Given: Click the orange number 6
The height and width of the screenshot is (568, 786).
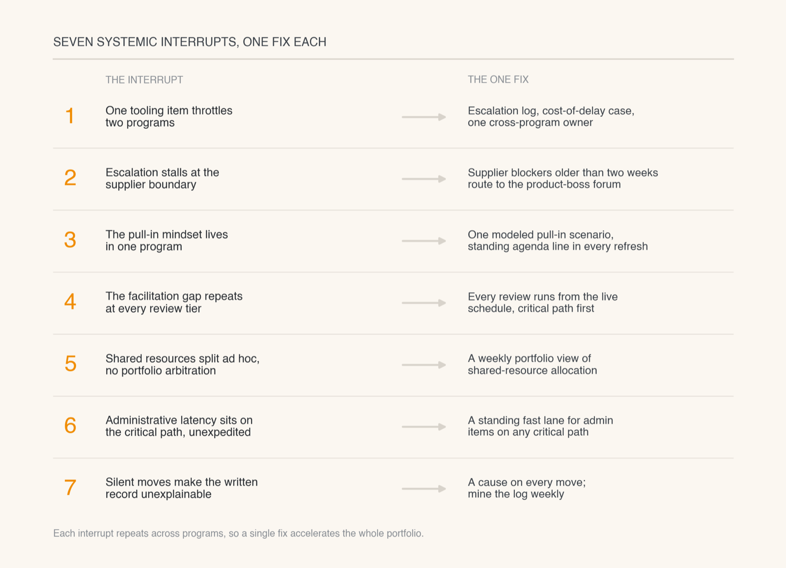Looking at the screenshot, I should [70, 426].
